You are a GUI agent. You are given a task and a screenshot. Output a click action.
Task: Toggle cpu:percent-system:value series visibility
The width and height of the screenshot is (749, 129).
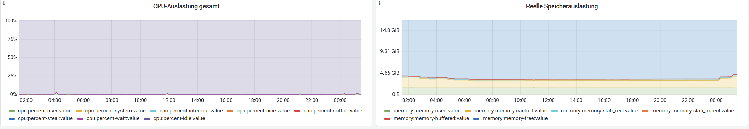pyautogui.click(x=115, y=111)
